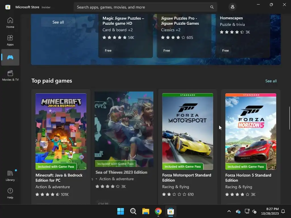
Task: Click Microsoft Store taskbar icon
Action: click(171, 211)
